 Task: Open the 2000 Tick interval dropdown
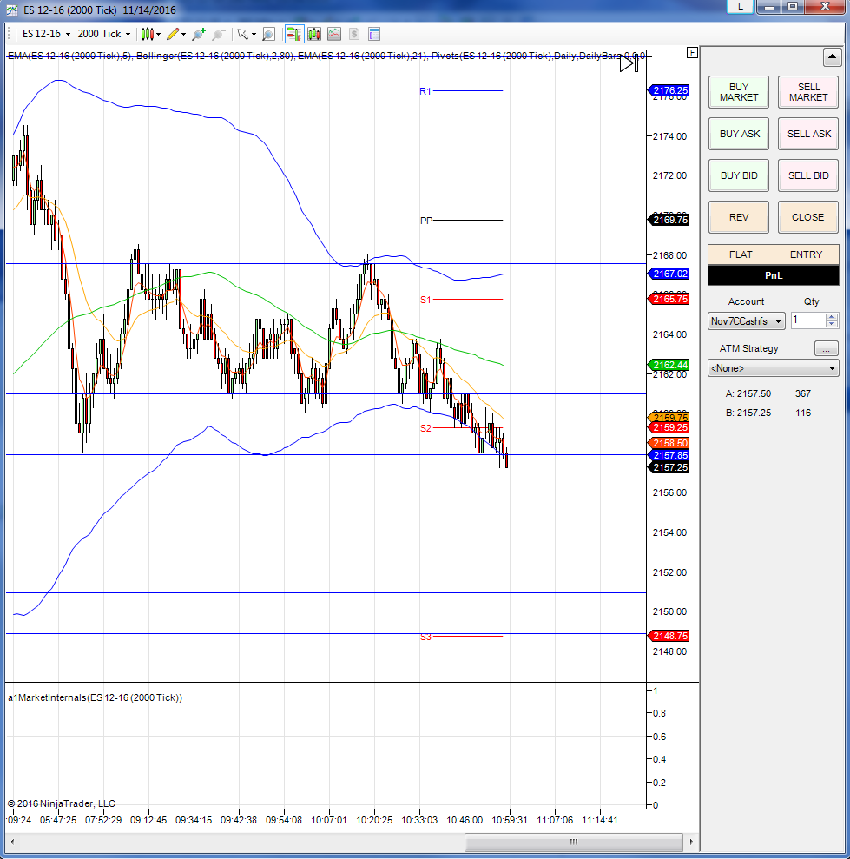pos(104,34)
